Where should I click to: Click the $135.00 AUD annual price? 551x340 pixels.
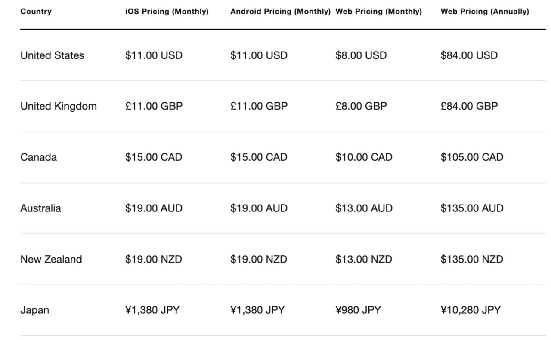pos(472,208)
